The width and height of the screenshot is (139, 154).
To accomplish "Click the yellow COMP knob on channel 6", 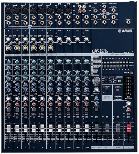I will click(x=50, y=48).
